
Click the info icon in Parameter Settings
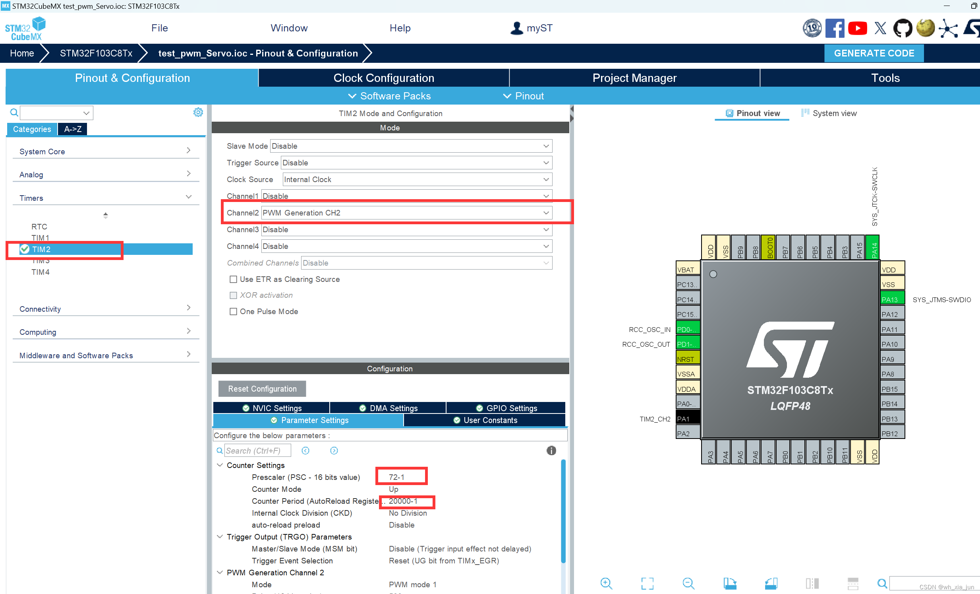click(551, 450)
